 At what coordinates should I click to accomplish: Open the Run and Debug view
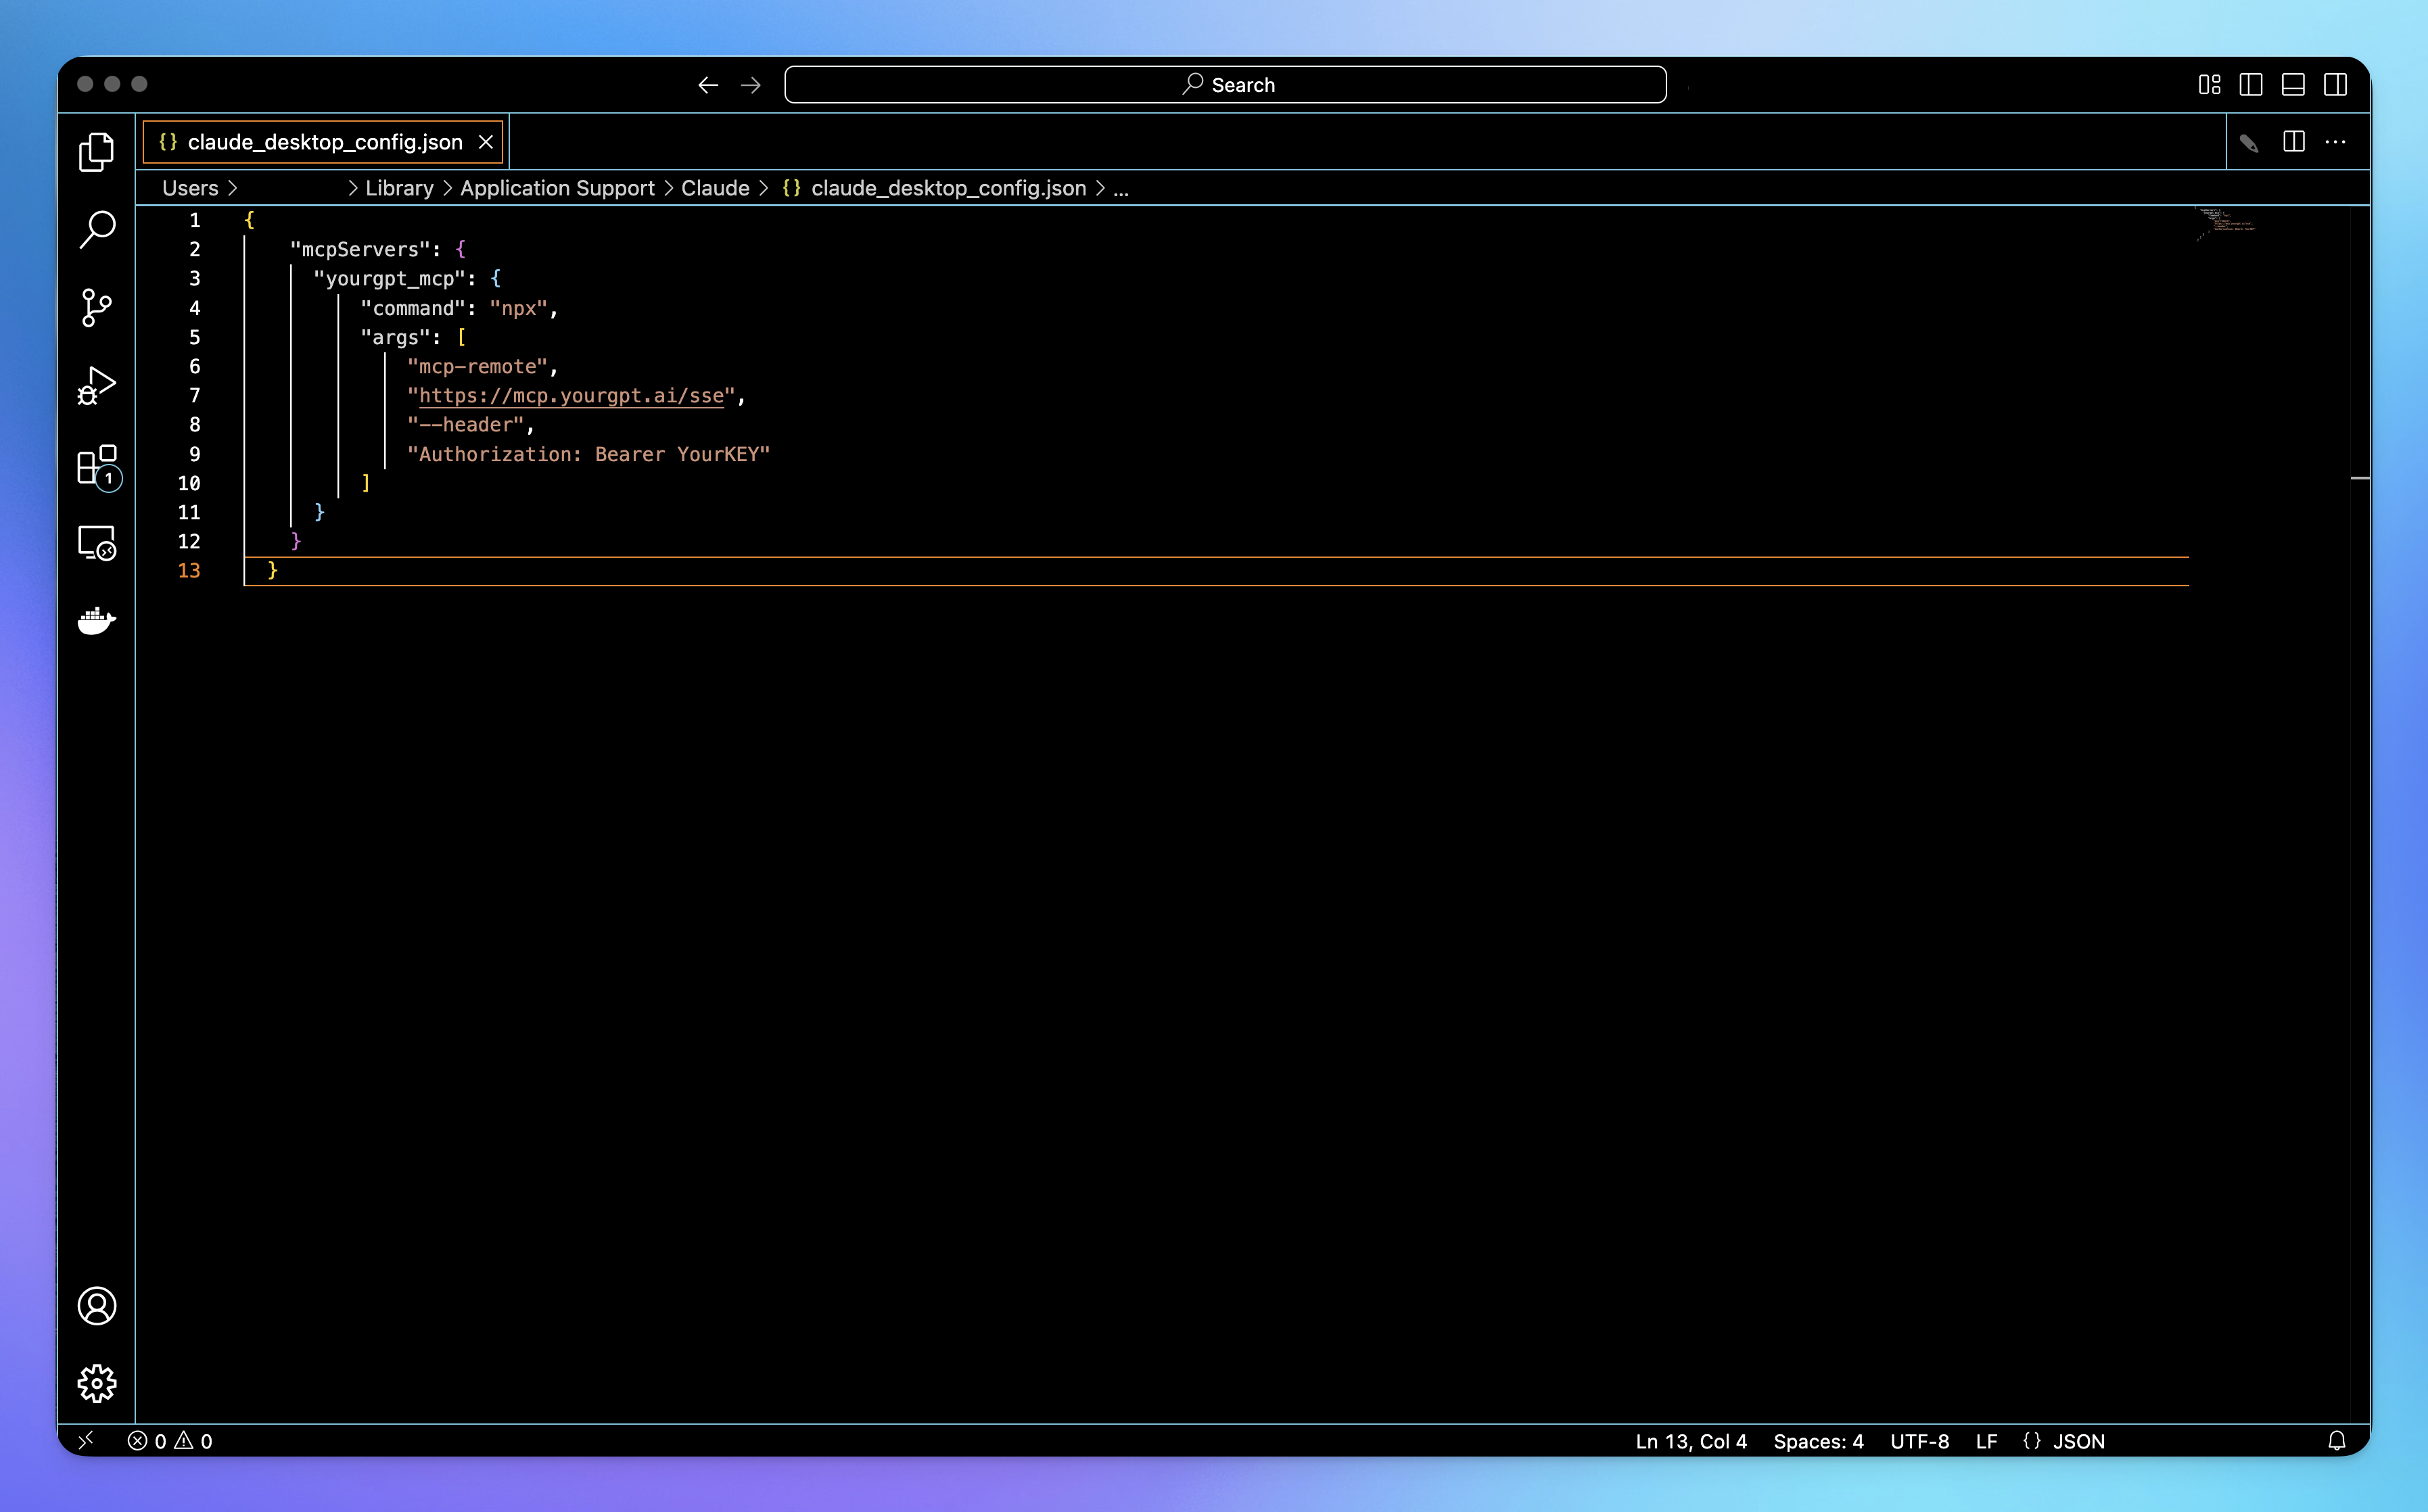click(96, 385)
